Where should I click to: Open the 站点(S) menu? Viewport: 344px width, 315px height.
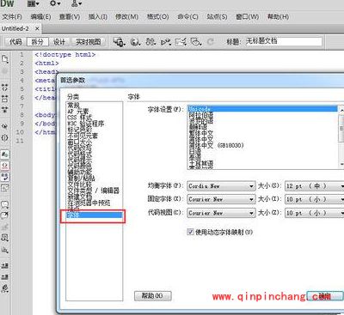(x=217, y=17)
